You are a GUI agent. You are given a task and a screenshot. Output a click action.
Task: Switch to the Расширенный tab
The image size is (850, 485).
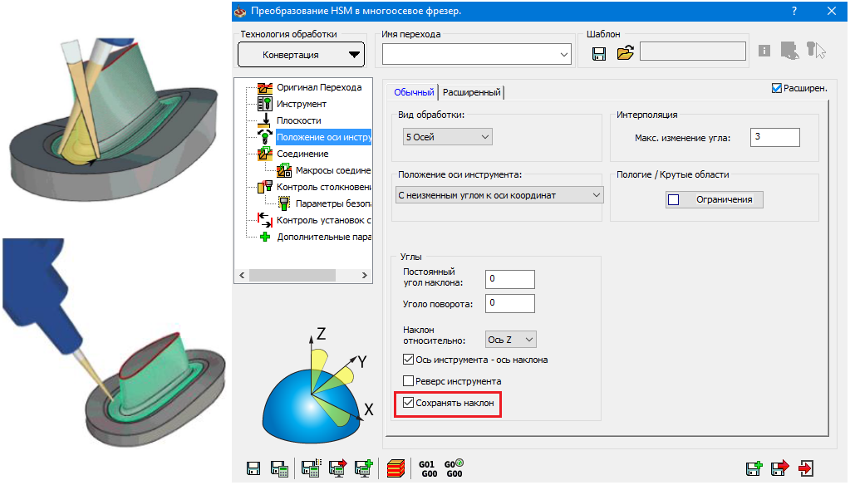coord(472,93)
